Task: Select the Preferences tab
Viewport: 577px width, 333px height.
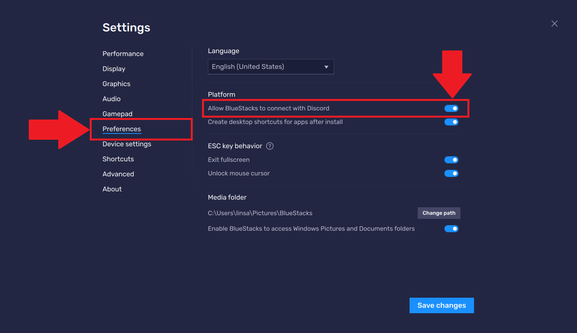Action: 122,129
